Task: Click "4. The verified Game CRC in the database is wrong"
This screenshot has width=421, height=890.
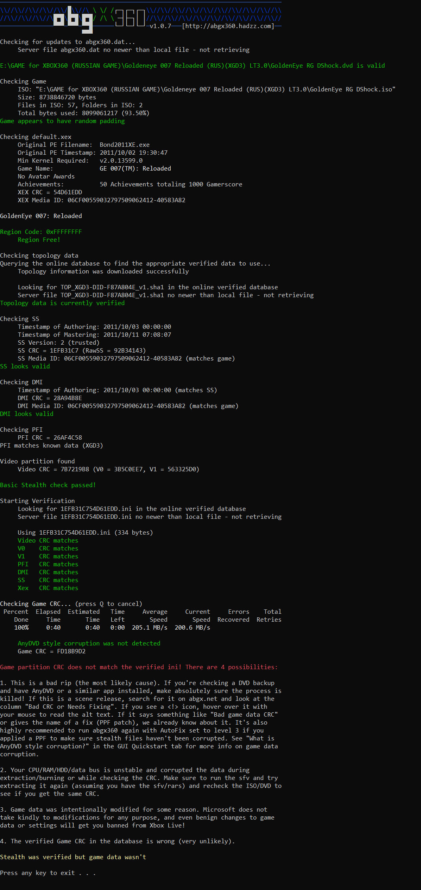Action: click(x=117, y=841)
